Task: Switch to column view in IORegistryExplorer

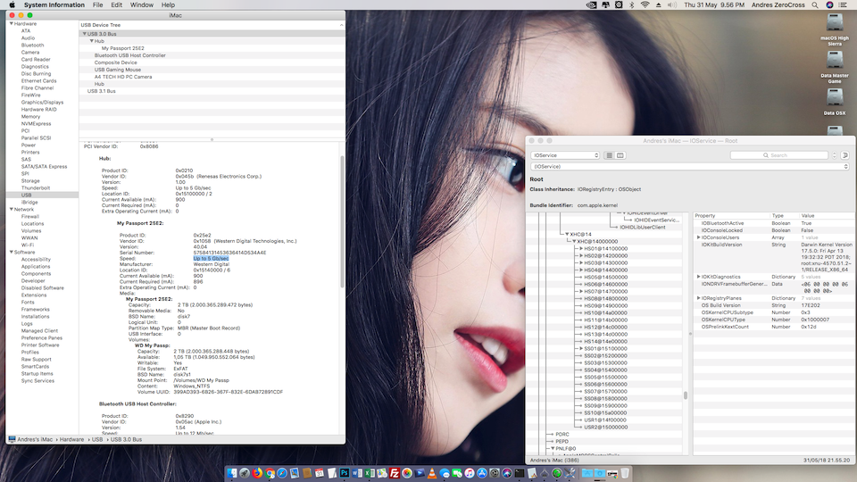Action: point(620,155)
